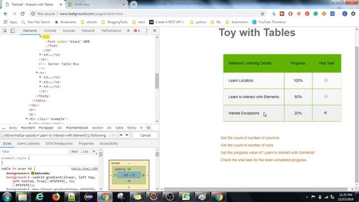Go to next search result arrow
Viewport: 359px width, 202px height.
point(127,135)
